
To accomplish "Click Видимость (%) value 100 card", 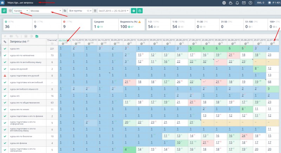I will [131, 24].
